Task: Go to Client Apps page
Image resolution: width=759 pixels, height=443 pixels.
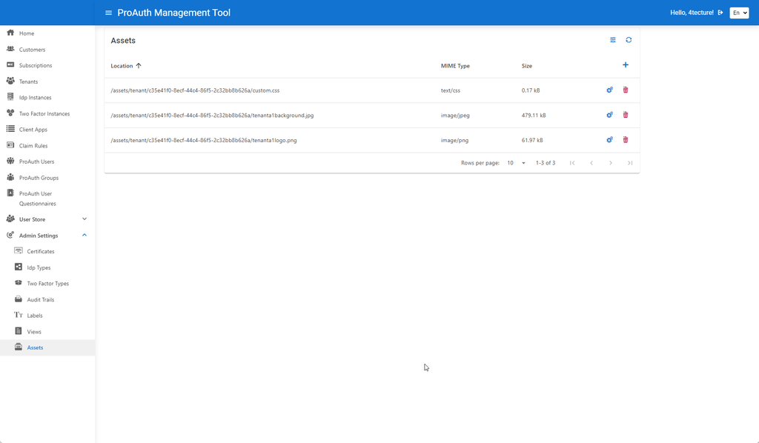Action: point(33,130)
